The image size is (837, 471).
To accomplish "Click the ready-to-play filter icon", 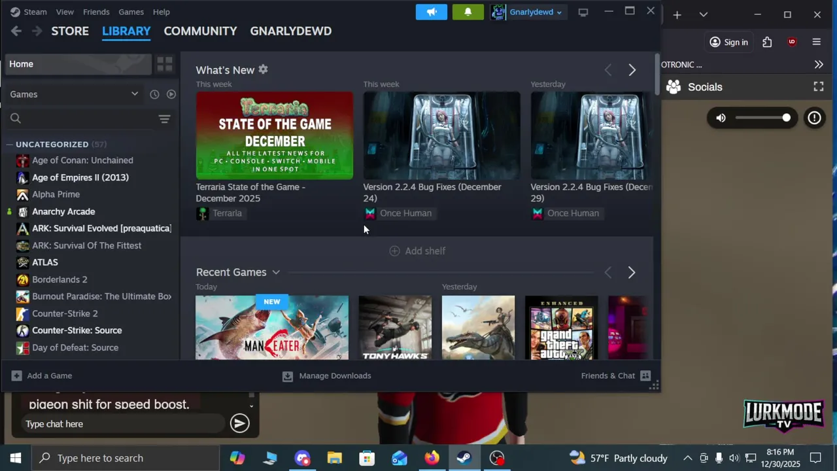I will 171,94.
